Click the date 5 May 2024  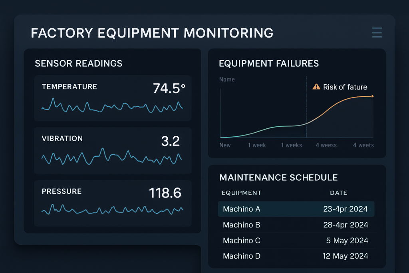[x=347, y=240]
